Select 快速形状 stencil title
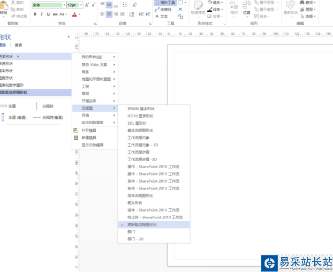The image size is (333, 272). (35, 64)
